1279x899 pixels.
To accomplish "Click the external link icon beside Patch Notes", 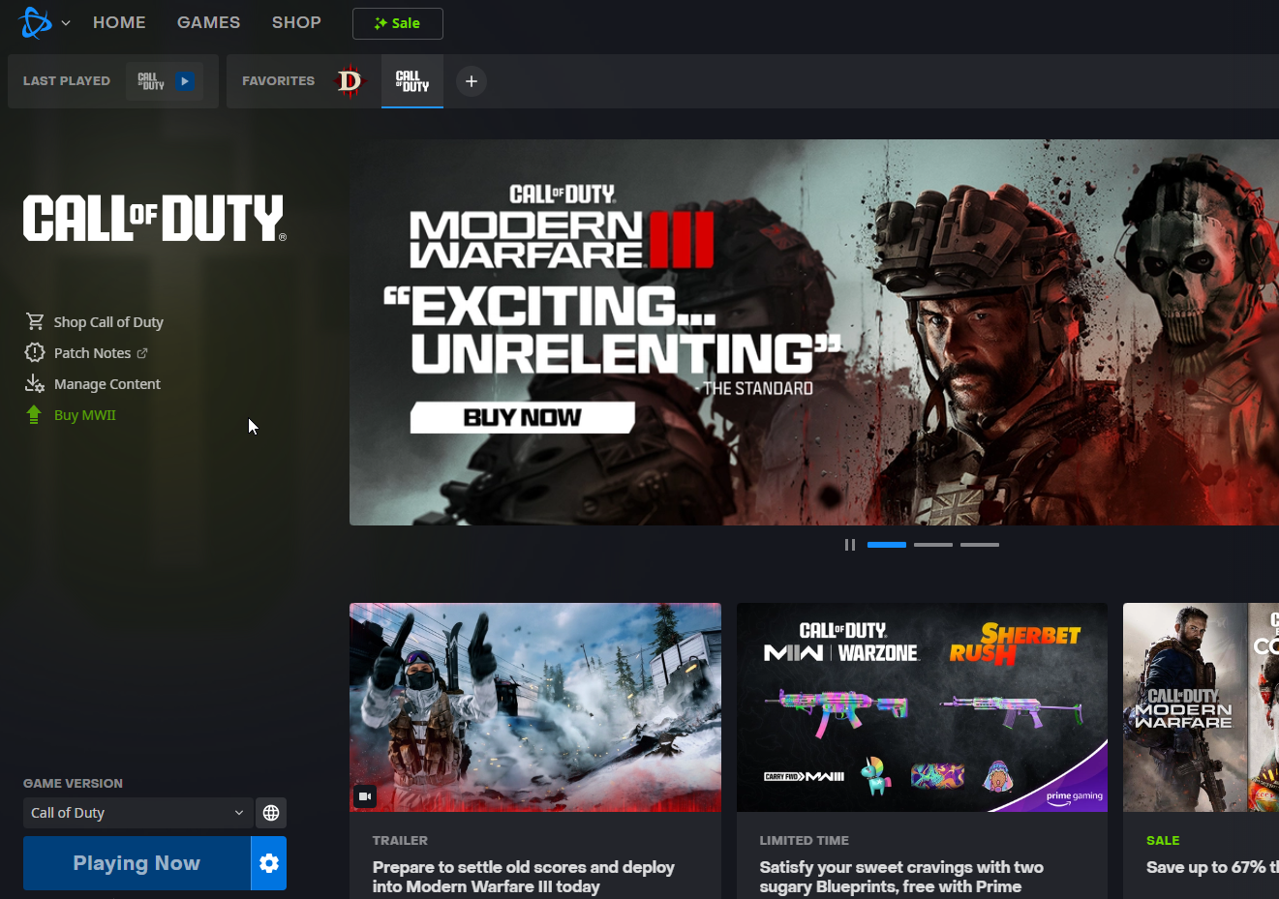I will [x=142, y=353].
